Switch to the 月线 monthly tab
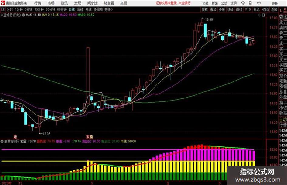The image size is (287, 185). click(x=89, y=9)
